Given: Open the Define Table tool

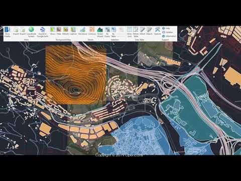Looking at the screenshot, I should coord(136,32).
